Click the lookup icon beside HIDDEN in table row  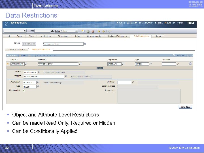coord(150,64)
